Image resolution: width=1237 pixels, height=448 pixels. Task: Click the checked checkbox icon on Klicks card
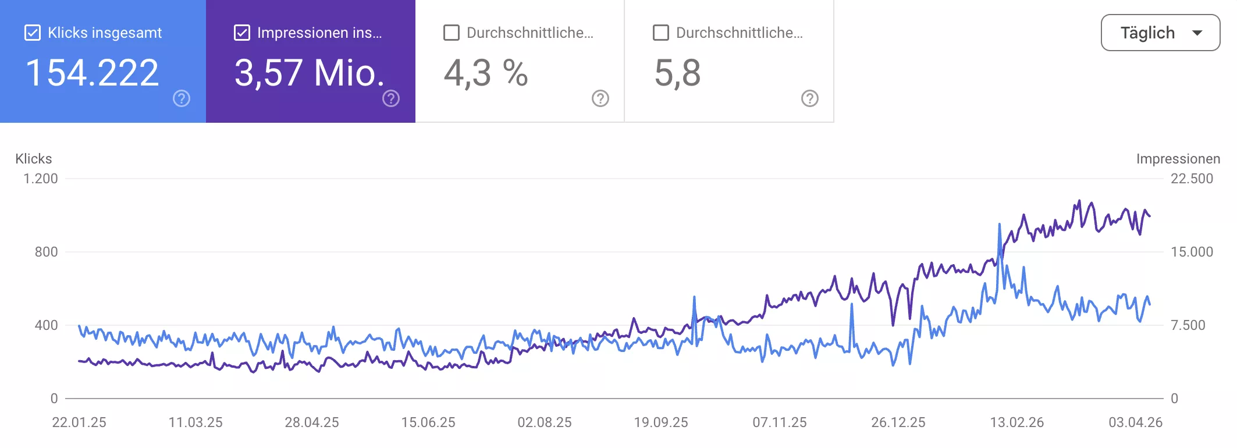coord(33,33)
